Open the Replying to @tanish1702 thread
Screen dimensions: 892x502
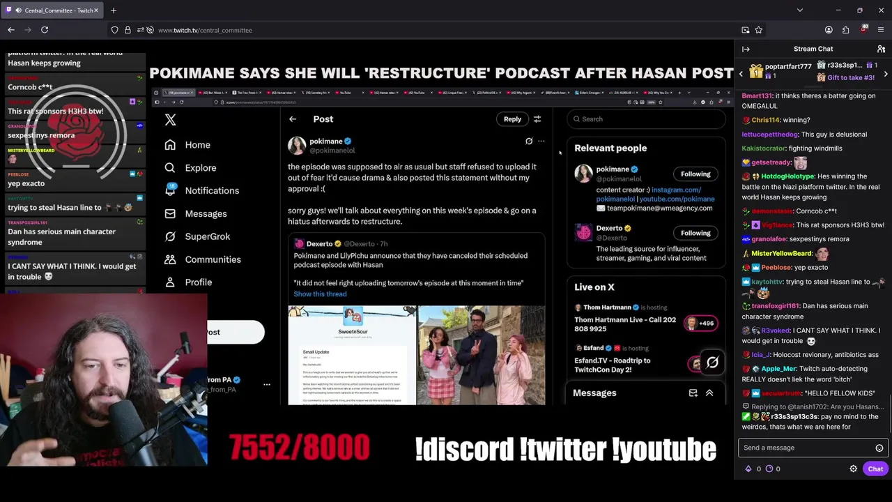(813, 406)
